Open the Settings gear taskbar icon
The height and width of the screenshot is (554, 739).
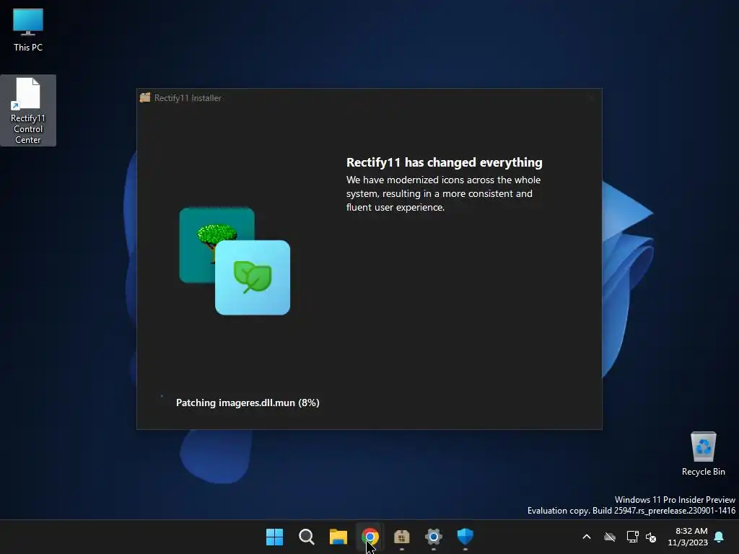[434, 537]
